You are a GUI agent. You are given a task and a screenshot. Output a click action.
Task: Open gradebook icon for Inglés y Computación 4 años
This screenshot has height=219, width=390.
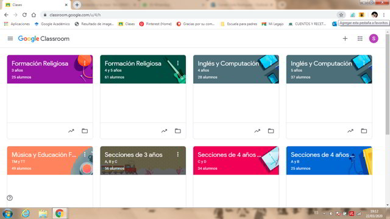click(257, 131)
